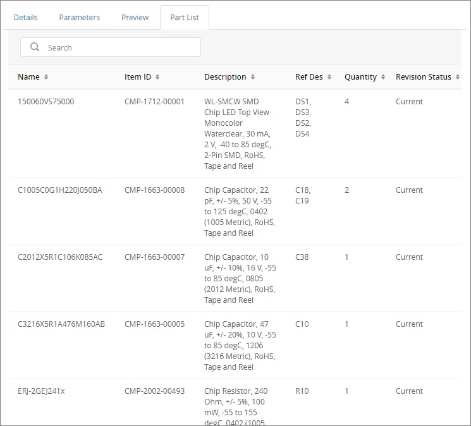Sort by Revision Status column arrows
Screen dimensions: 471x426
click(458, 77)
